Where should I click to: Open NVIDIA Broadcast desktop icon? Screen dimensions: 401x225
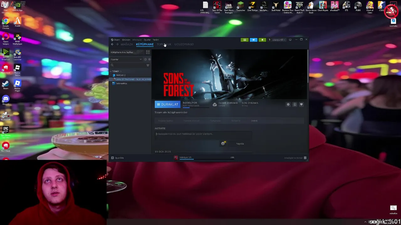(6, 55)
